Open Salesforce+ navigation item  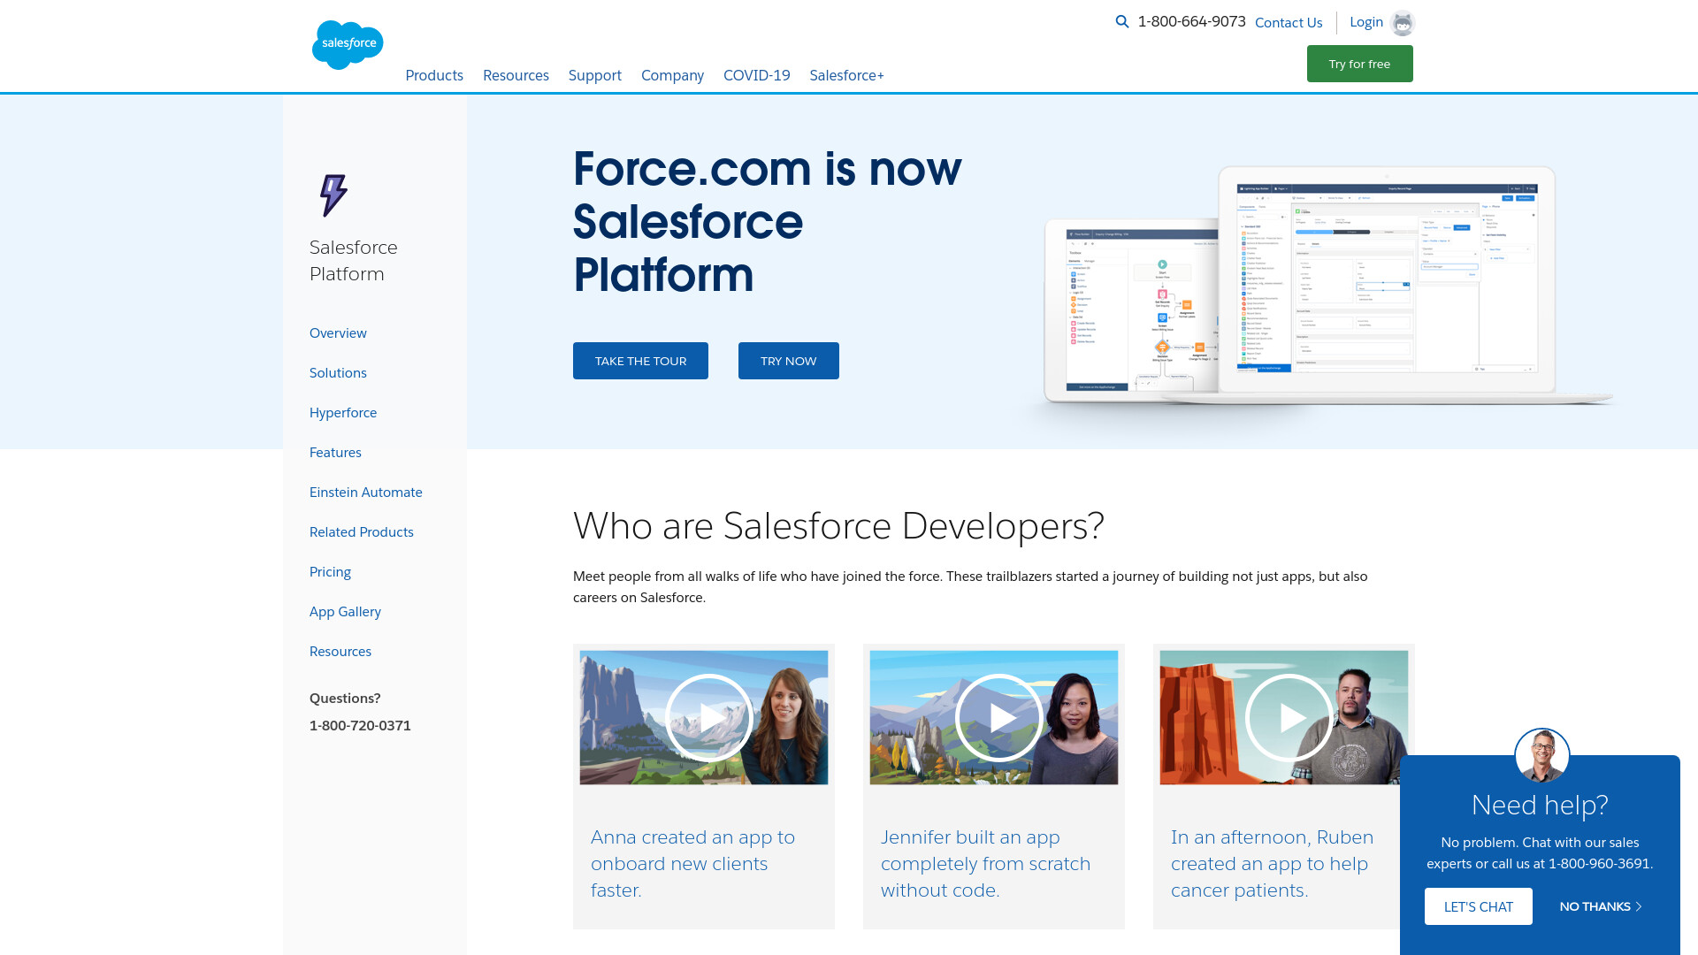847,75
